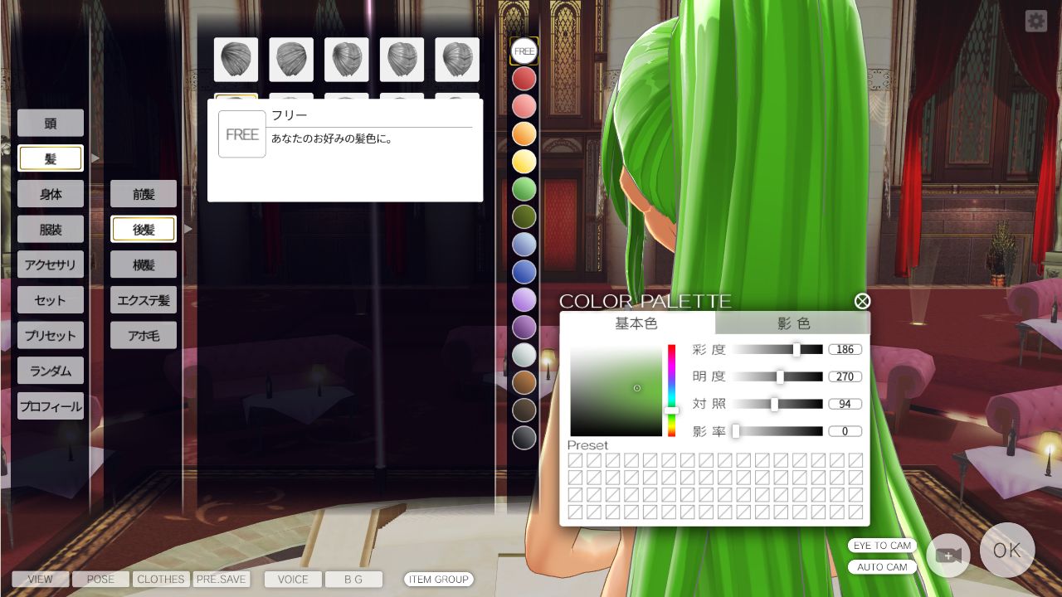Select the fifth back hair style thumbnail
The image size is (1062, 597).
point(457,60)
